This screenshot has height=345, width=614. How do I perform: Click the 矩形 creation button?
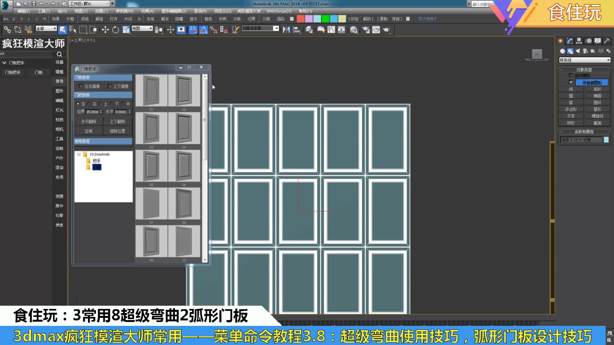(x=597, y=89)
